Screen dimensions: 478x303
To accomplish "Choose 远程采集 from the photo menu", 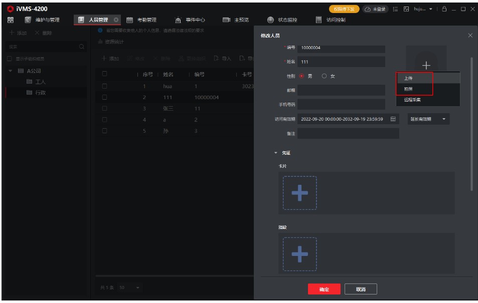I will [428, 100].
